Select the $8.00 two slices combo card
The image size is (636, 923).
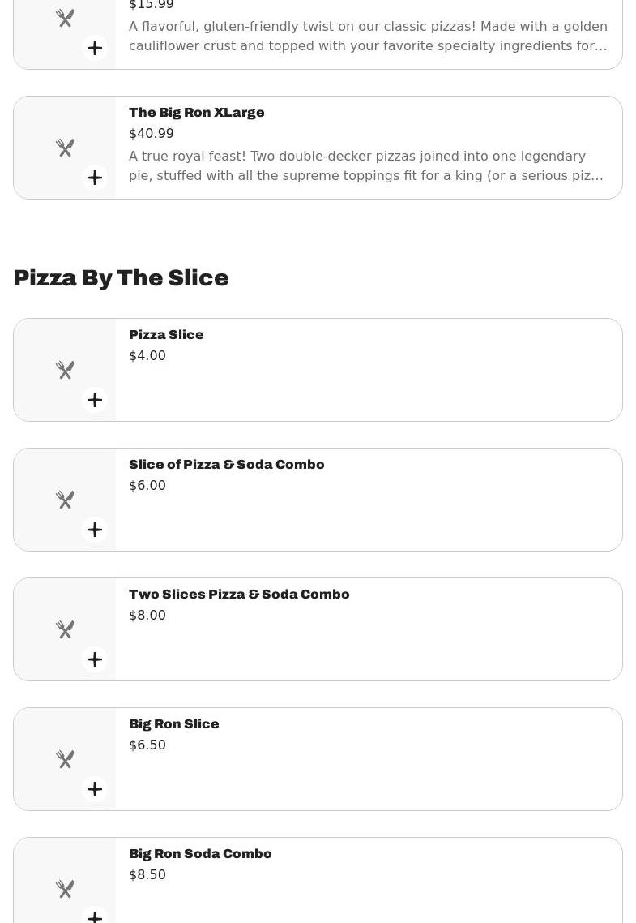pyautogui.click(x=318, y=629)
